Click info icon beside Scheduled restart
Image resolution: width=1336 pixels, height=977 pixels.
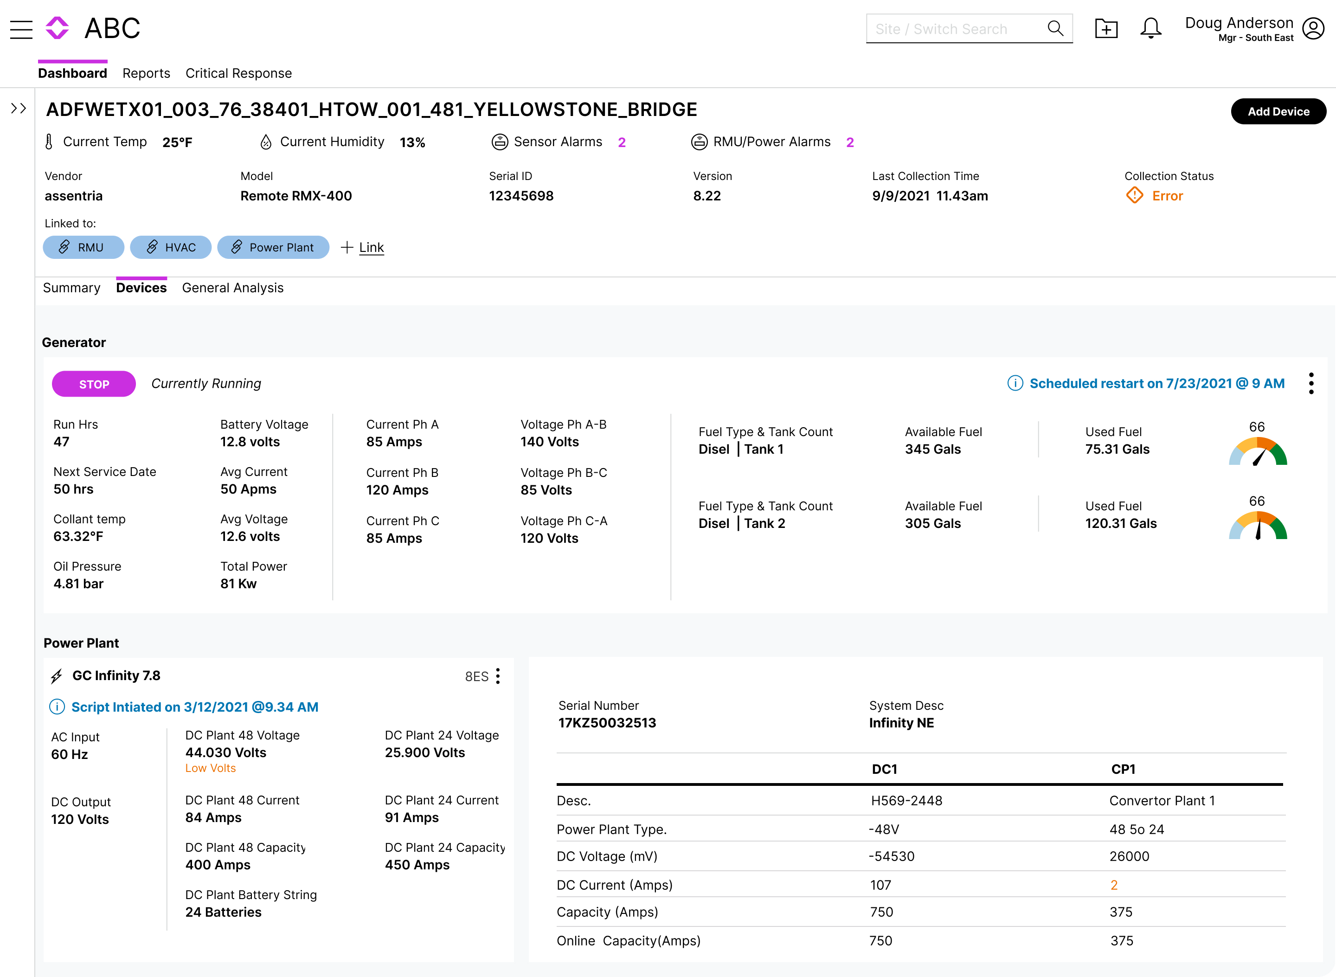[1015, 383]
